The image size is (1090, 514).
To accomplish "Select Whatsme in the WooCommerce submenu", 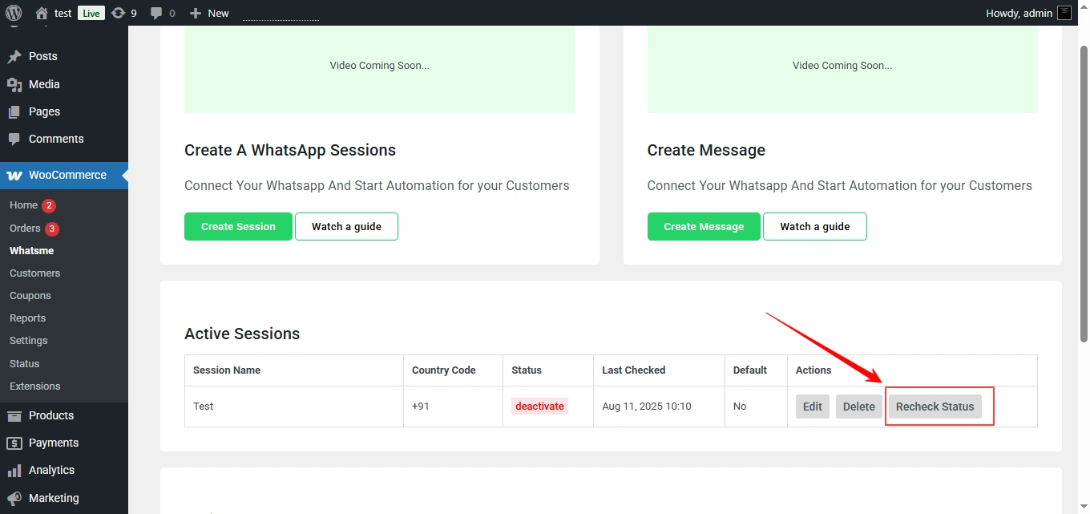I will [x=31, y=250].
